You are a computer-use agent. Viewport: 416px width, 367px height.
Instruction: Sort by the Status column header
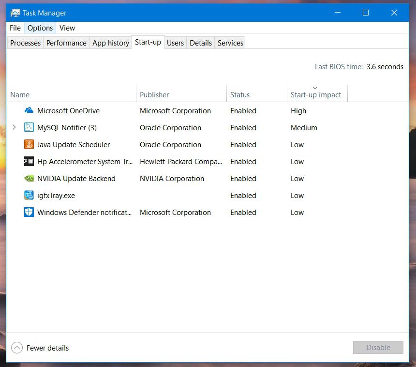tap(257, 94)
